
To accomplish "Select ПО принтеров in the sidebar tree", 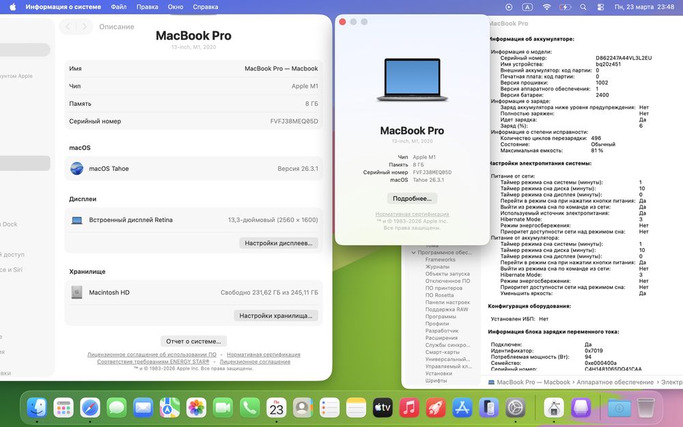I will pos(443,288).
